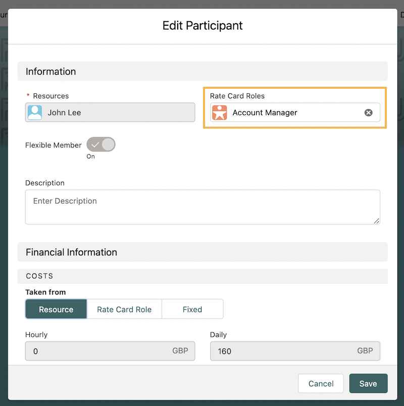Toggle the Flexible Member switch
Image resolution: width=404 pixels, height=406 pixels.
(x=101, y=145)
